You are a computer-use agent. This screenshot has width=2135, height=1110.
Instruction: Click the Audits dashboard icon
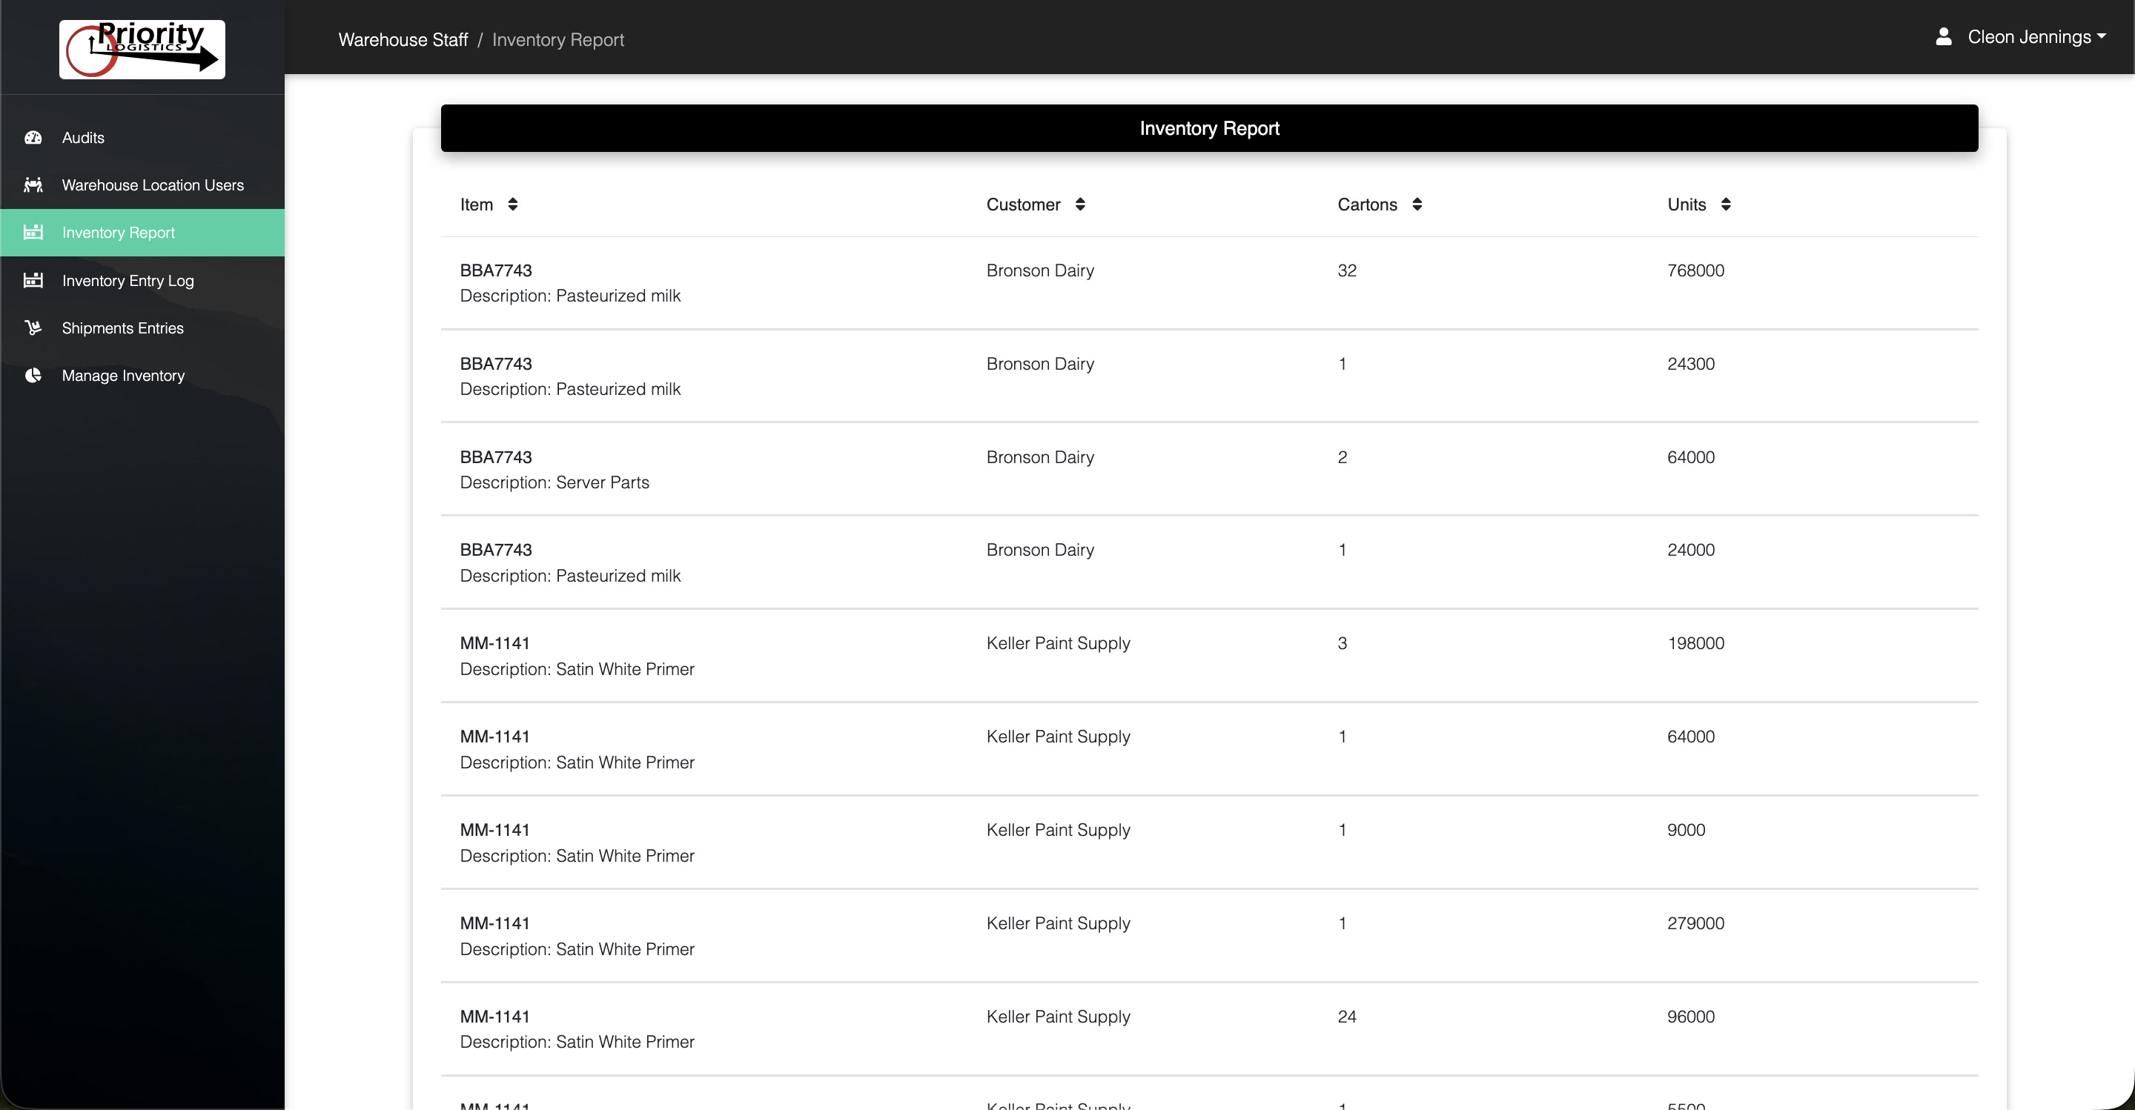pyautogui.click(x=33, y=138)
